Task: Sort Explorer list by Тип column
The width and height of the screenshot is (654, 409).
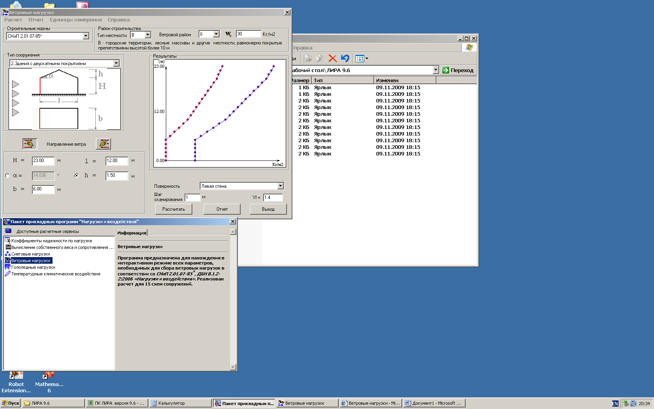Action: 343,80
